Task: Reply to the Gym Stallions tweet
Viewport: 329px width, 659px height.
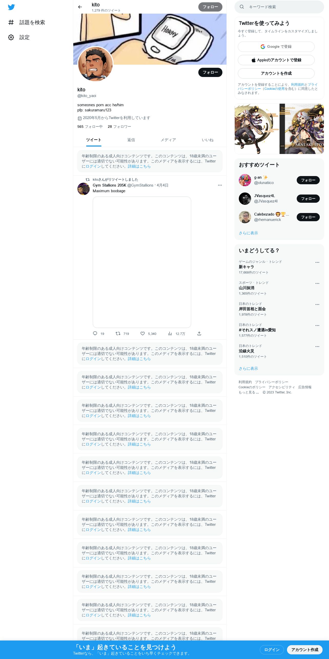Action: tap(95, 333)
